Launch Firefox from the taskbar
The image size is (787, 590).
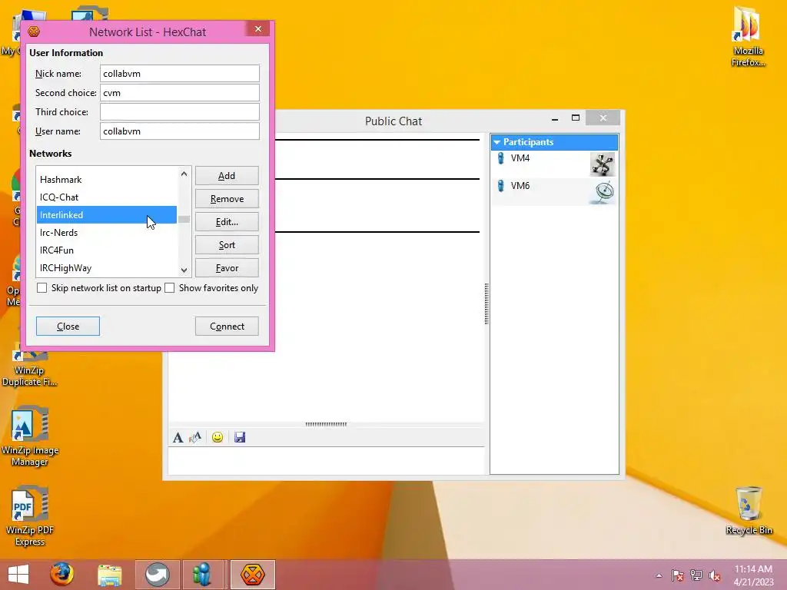[x=61, y=575]
